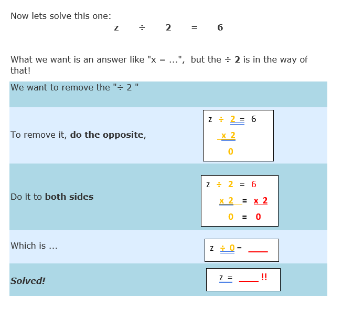Click the red double exclamation marks

click(x=264, y=277)
